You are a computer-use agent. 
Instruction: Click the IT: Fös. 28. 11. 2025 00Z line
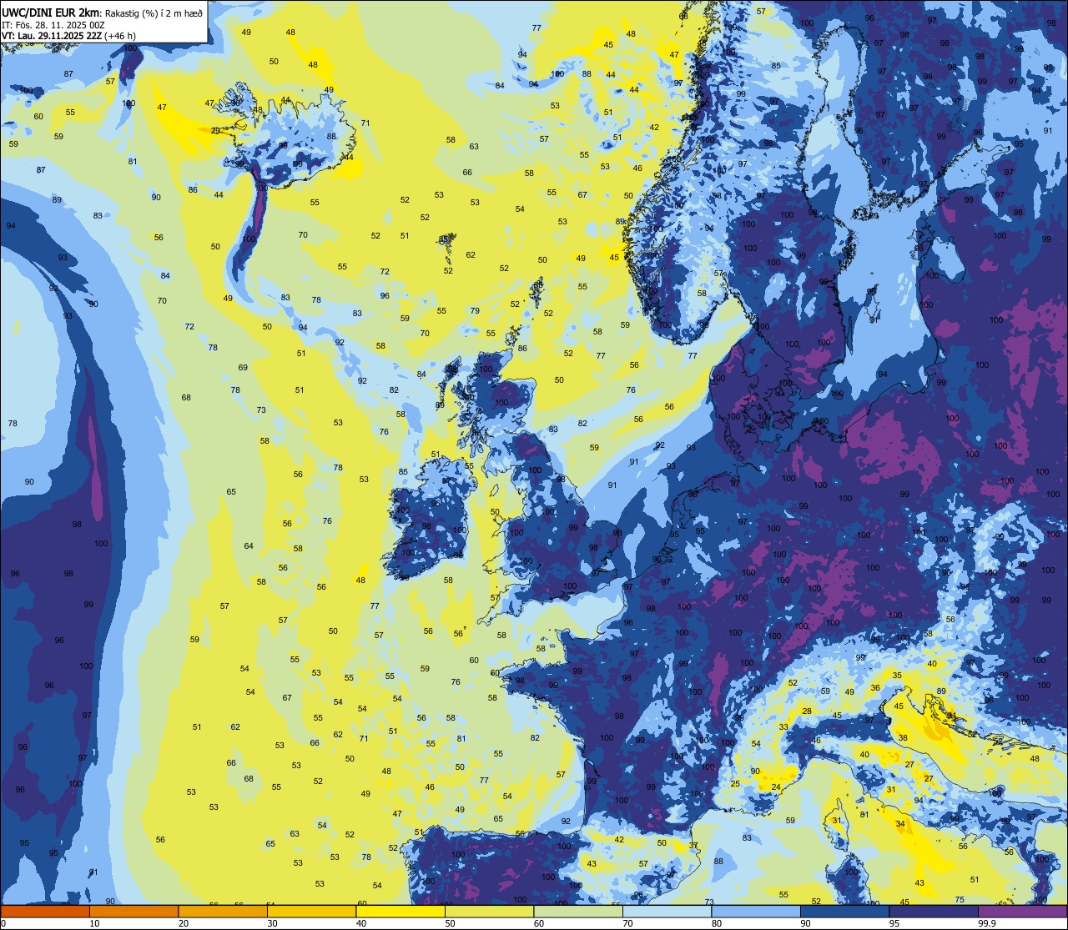[53, 25]
